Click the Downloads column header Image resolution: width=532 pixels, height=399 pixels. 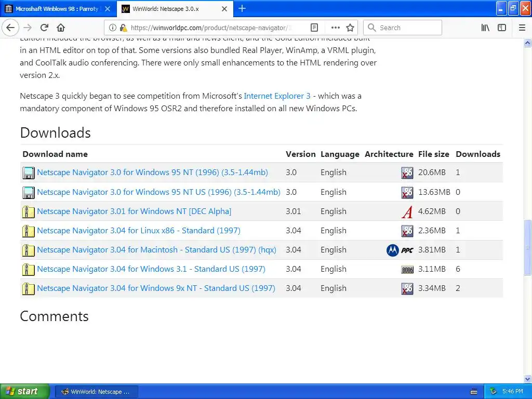[x=478, y=154]
